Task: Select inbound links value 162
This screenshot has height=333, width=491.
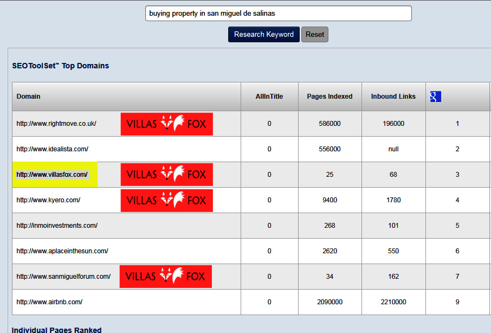Action: 393,277
